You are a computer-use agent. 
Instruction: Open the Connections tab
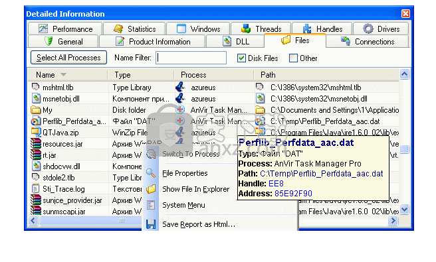368,41
